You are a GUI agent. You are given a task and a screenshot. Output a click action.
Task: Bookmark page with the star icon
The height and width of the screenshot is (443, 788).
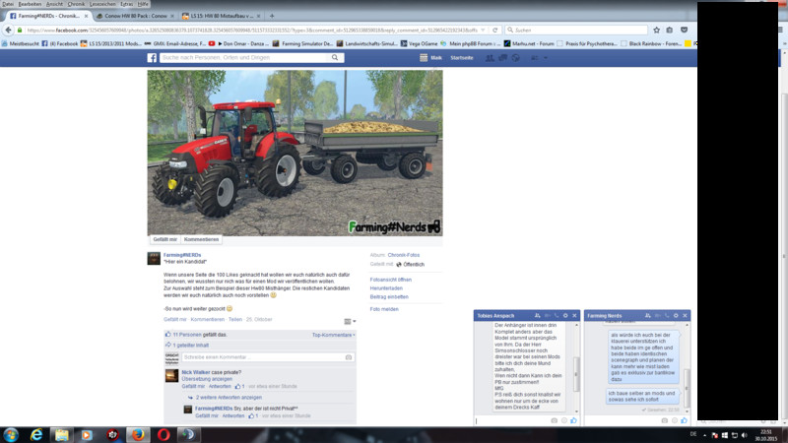656,31
